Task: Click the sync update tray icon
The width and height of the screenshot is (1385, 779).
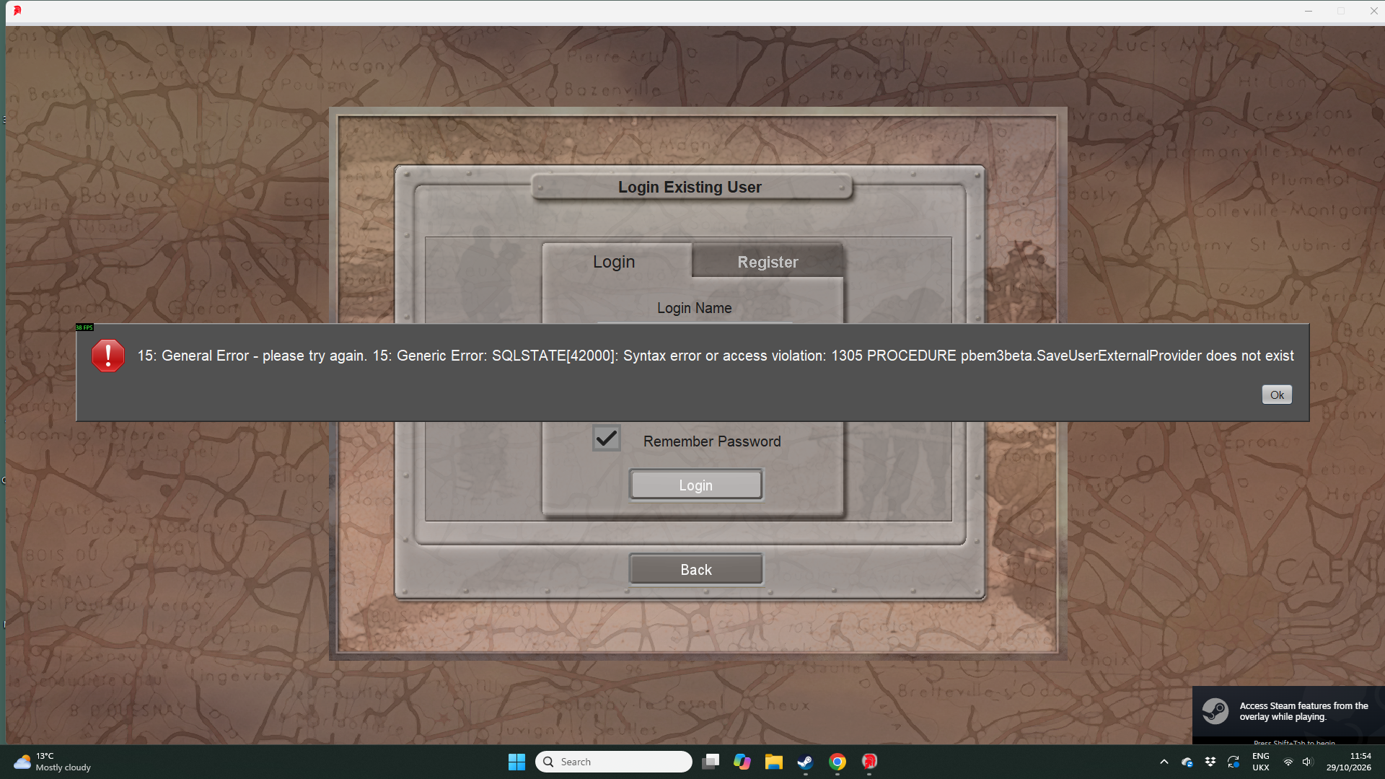Action: [1234, 762]
